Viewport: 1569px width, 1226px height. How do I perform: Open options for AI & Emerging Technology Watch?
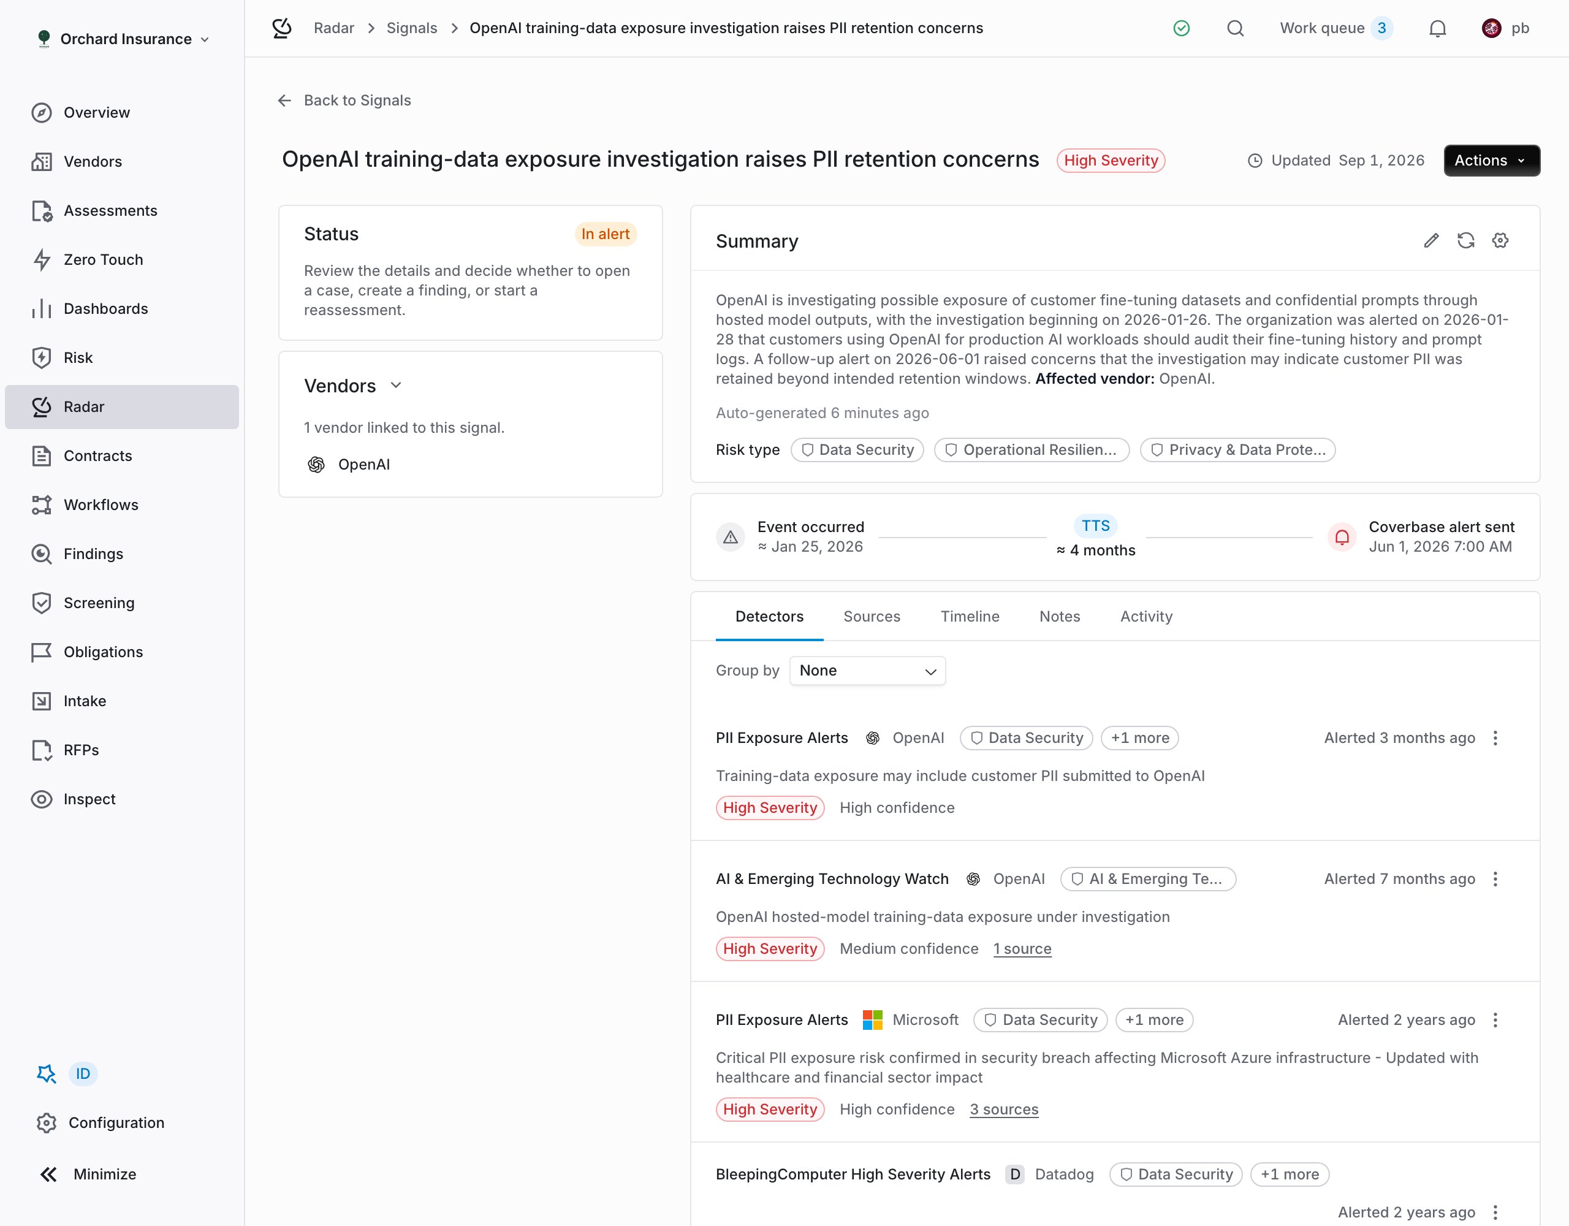coord(1495,879)
